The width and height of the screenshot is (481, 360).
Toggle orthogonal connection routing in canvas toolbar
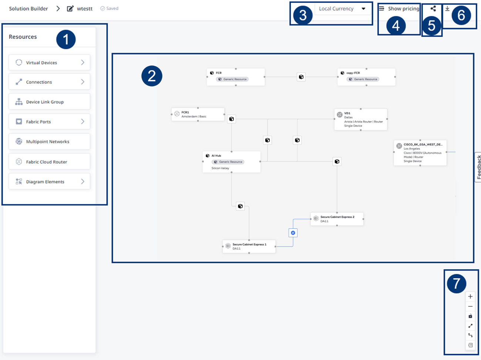[470, 335]
